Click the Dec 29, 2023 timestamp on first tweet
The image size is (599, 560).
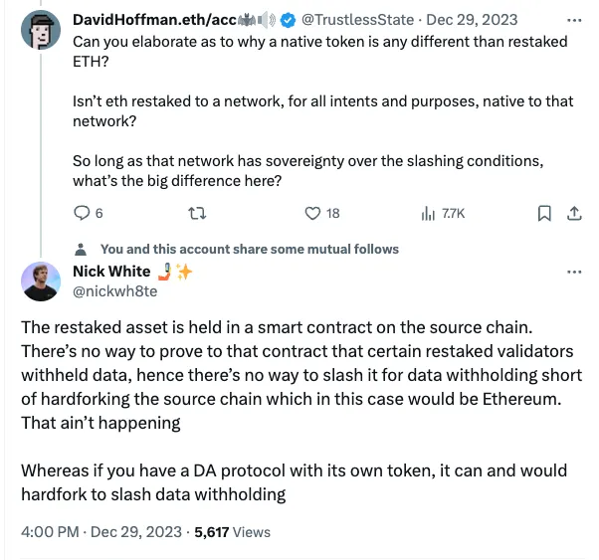click(x=472, y=20)
